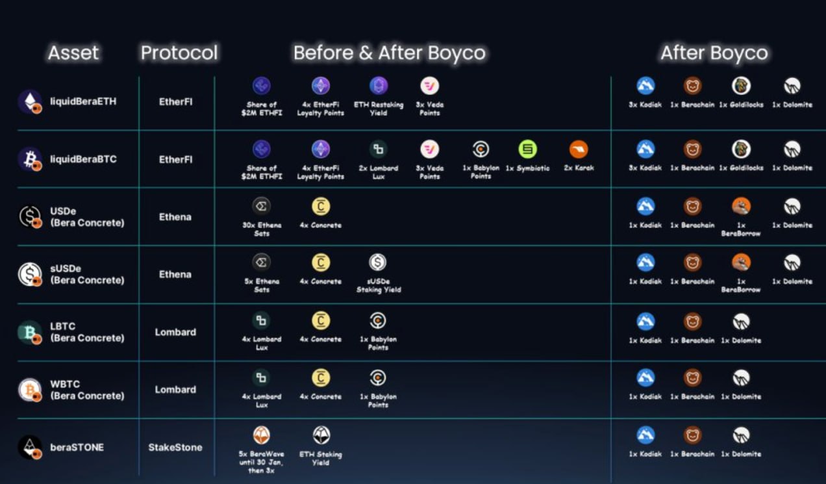The image size is (826, 484).
Task: Click the orange 2x Karak icon
Action: pos(579,149)
